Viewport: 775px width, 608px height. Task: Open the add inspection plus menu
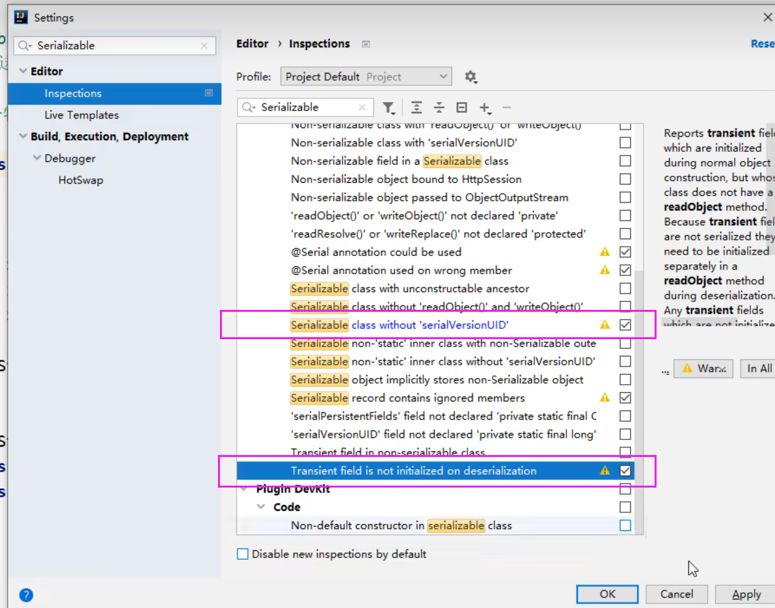(x=485, y=108)
